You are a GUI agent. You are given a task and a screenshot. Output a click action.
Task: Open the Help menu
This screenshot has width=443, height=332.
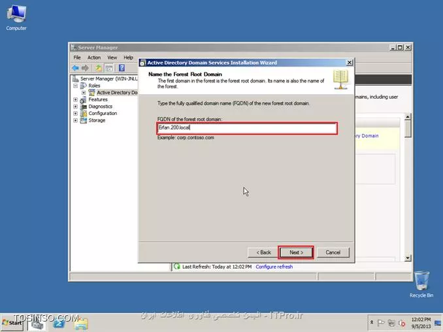coord(128,58)
